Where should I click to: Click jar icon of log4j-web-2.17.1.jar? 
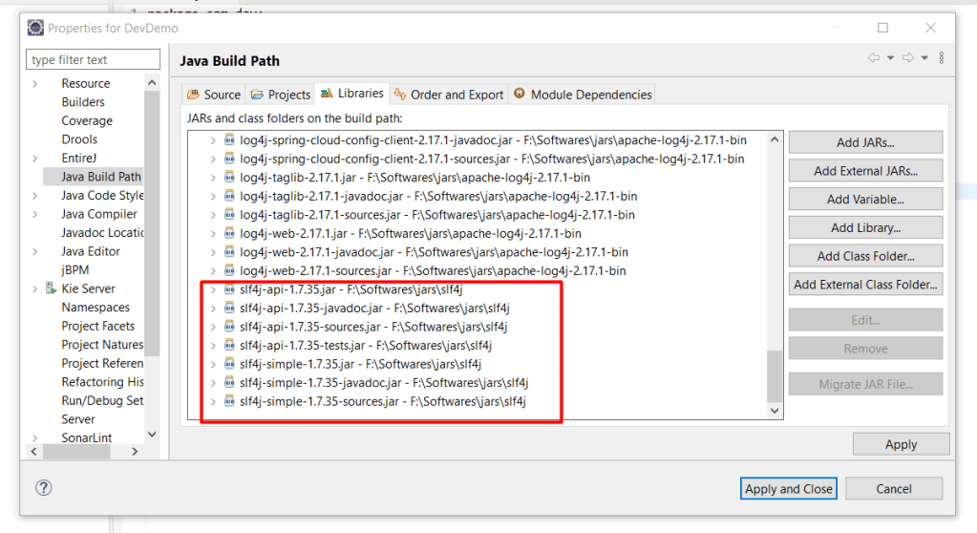tap(229, 233)
